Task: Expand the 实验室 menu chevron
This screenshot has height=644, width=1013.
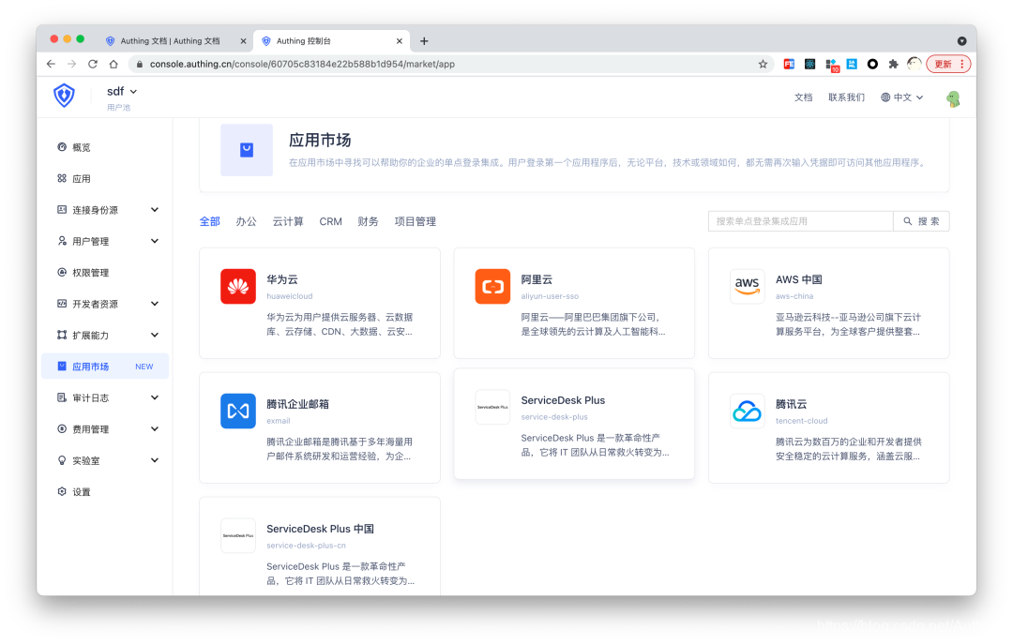Action: [x=155, y=460]
